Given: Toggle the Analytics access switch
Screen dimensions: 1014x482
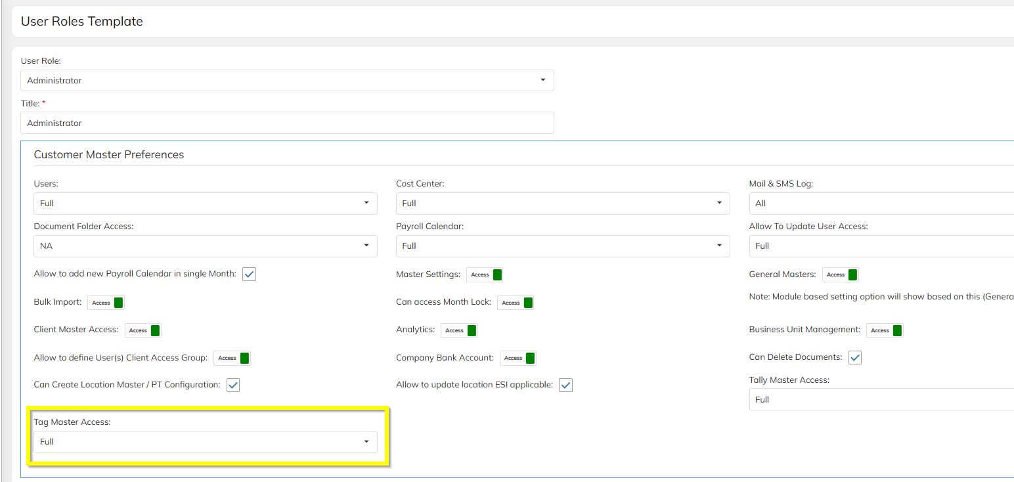Looking at the screenshot, I should 459,330.
